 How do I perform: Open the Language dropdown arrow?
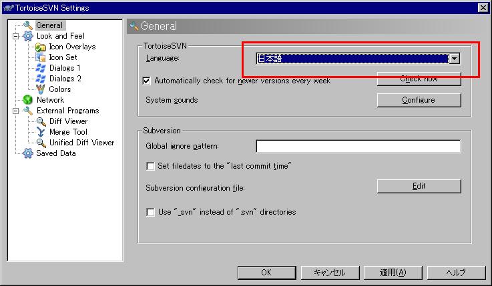(454, 59)
